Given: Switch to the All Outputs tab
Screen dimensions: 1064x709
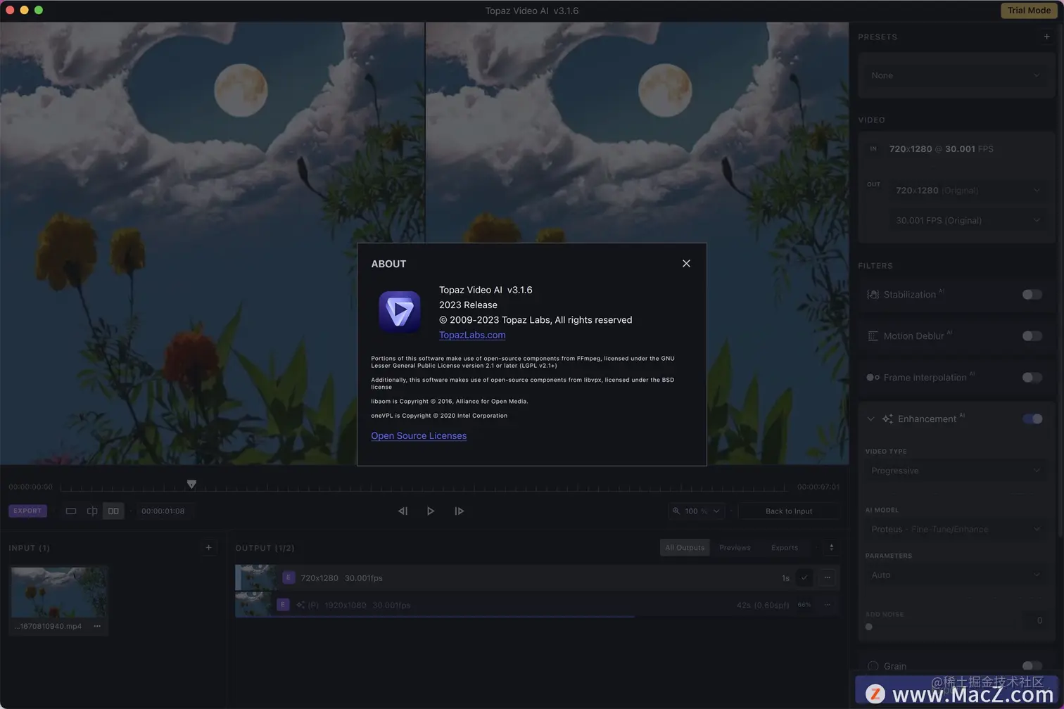Looking at the screenshot, I should [685, 547].
